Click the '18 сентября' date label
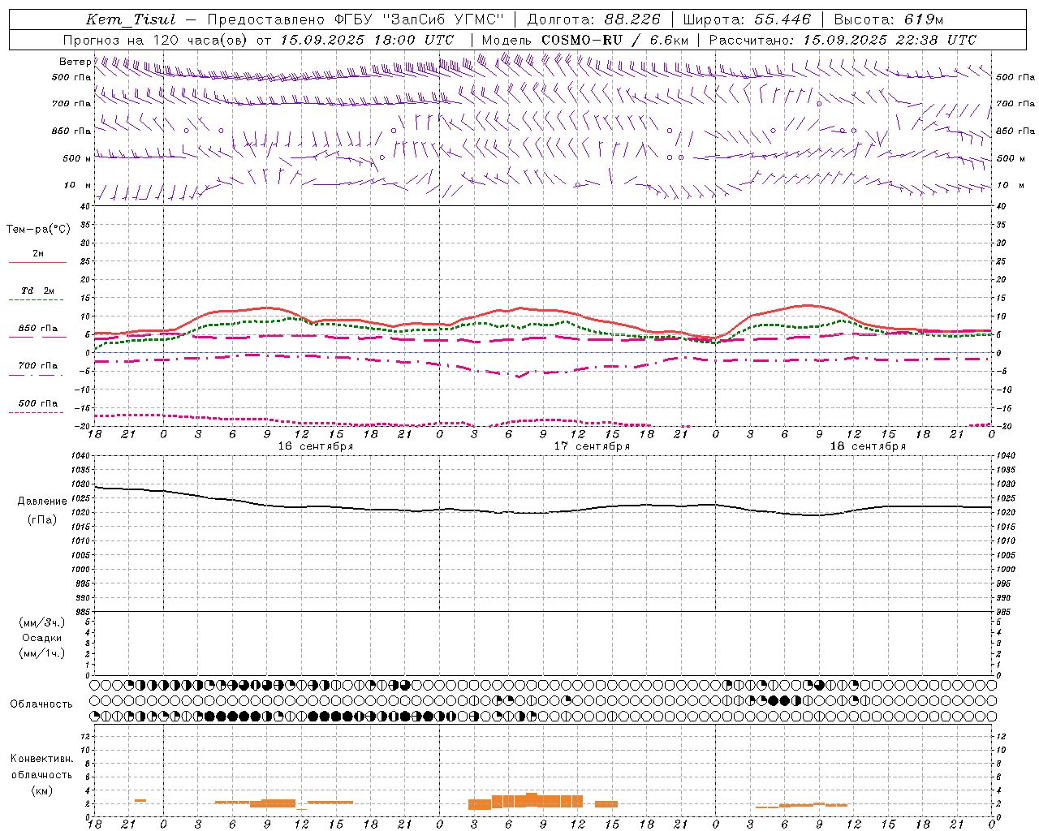Image resolution: width=1039 pixels, height=831 pixels. (x=868, y=446)
